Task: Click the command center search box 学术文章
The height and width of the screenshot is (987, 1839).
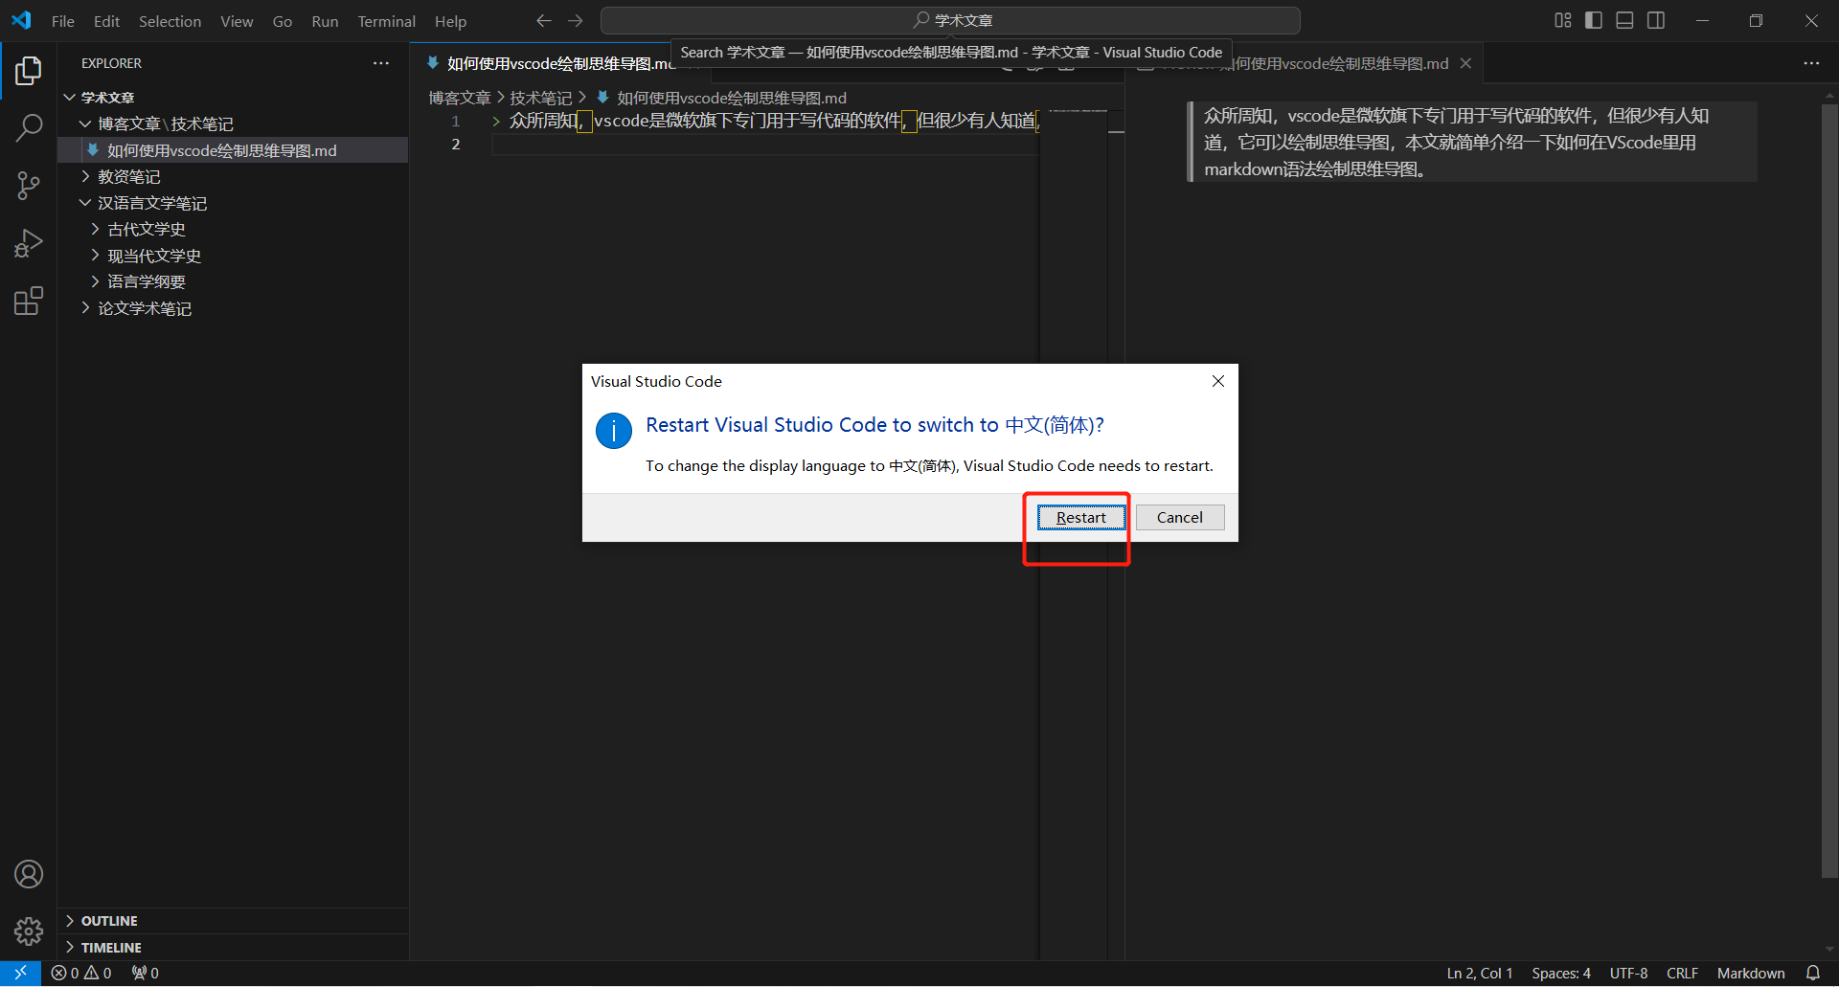Action: (950, 20)
